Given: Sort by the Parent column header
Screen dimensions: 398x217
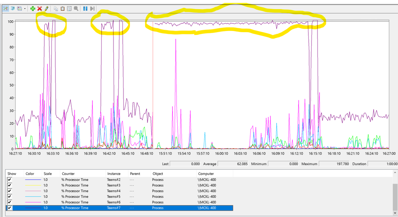Looking at the screenshot, I should [x=139, y=174].
